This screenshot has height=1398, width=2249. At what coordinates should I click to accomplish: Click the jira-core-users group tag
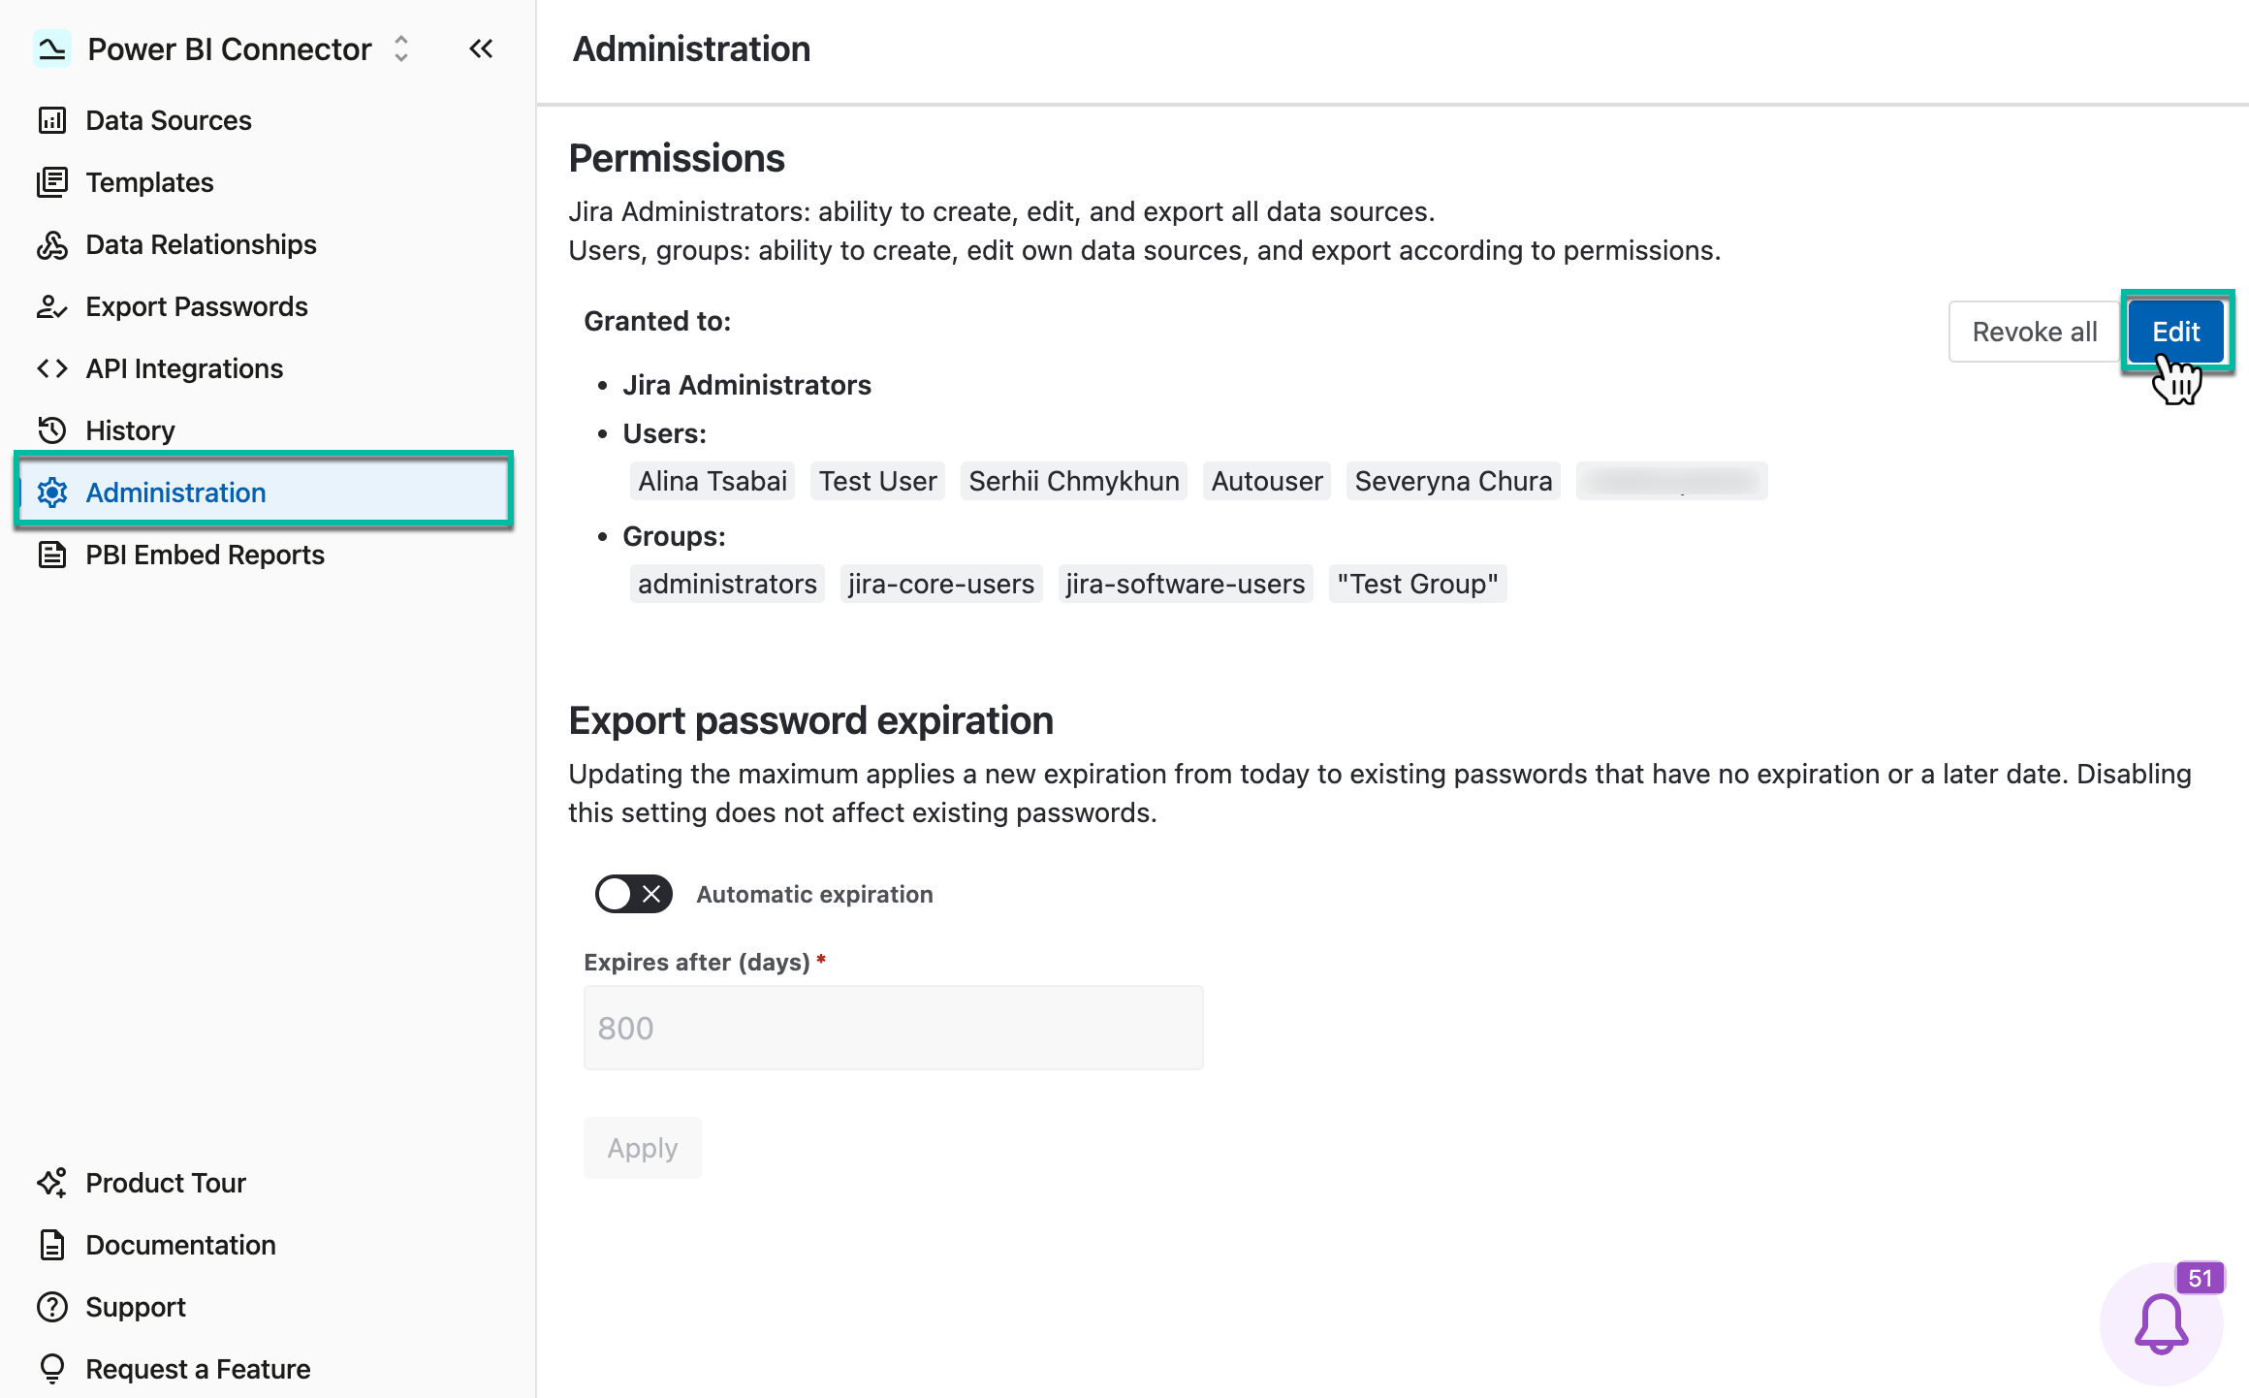click(941, 584)
